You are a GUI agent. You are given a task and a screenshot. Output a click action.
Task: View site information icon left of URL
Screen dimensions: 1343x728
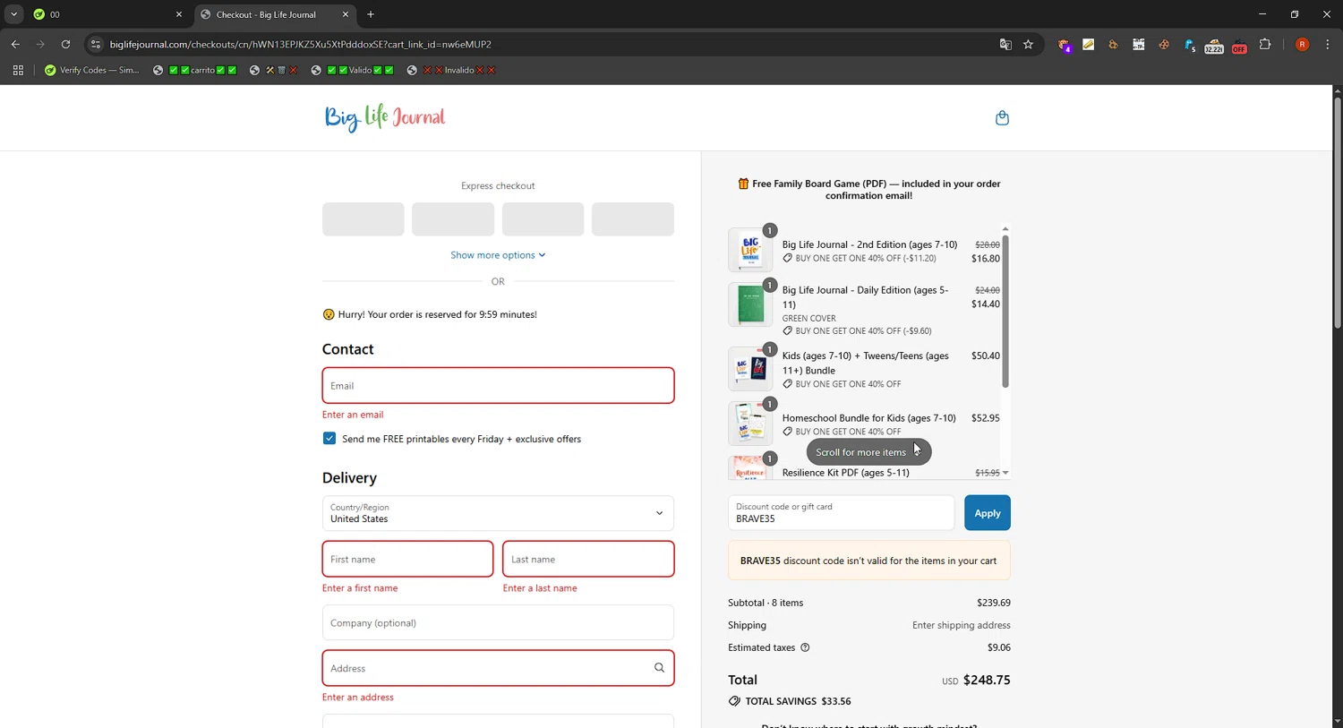pyautogui.click(x=96, y=44)
